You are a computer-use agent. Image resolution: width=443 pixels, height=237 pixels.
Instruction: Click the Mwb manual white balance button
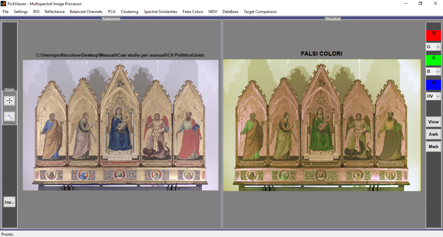pos(433,146)
